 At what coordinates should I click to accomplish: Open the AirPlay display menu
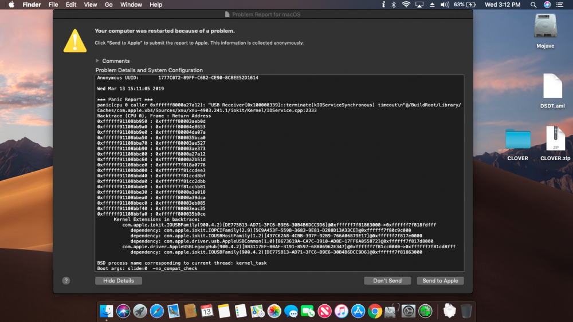point(419,5)
